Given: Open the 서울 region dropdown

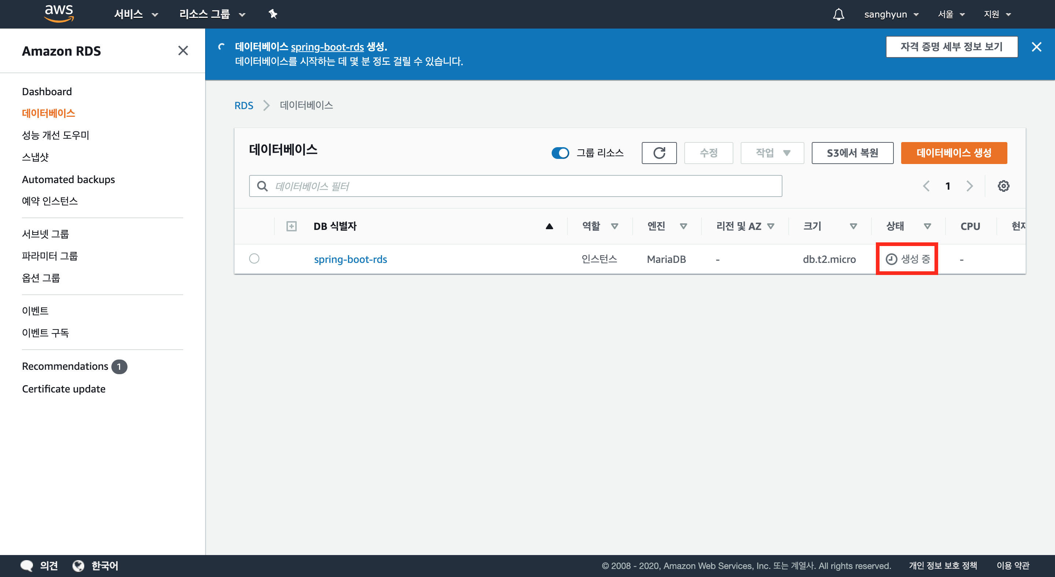Looking at the screenshot, I should click(x=951, y=14).
